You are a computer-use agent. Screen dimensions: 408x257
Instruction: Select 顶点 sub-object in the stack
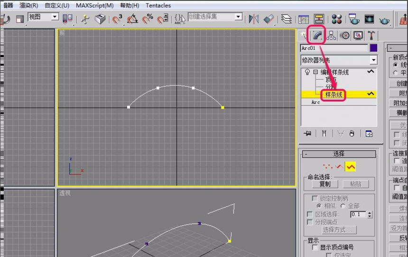pos(331,80)
